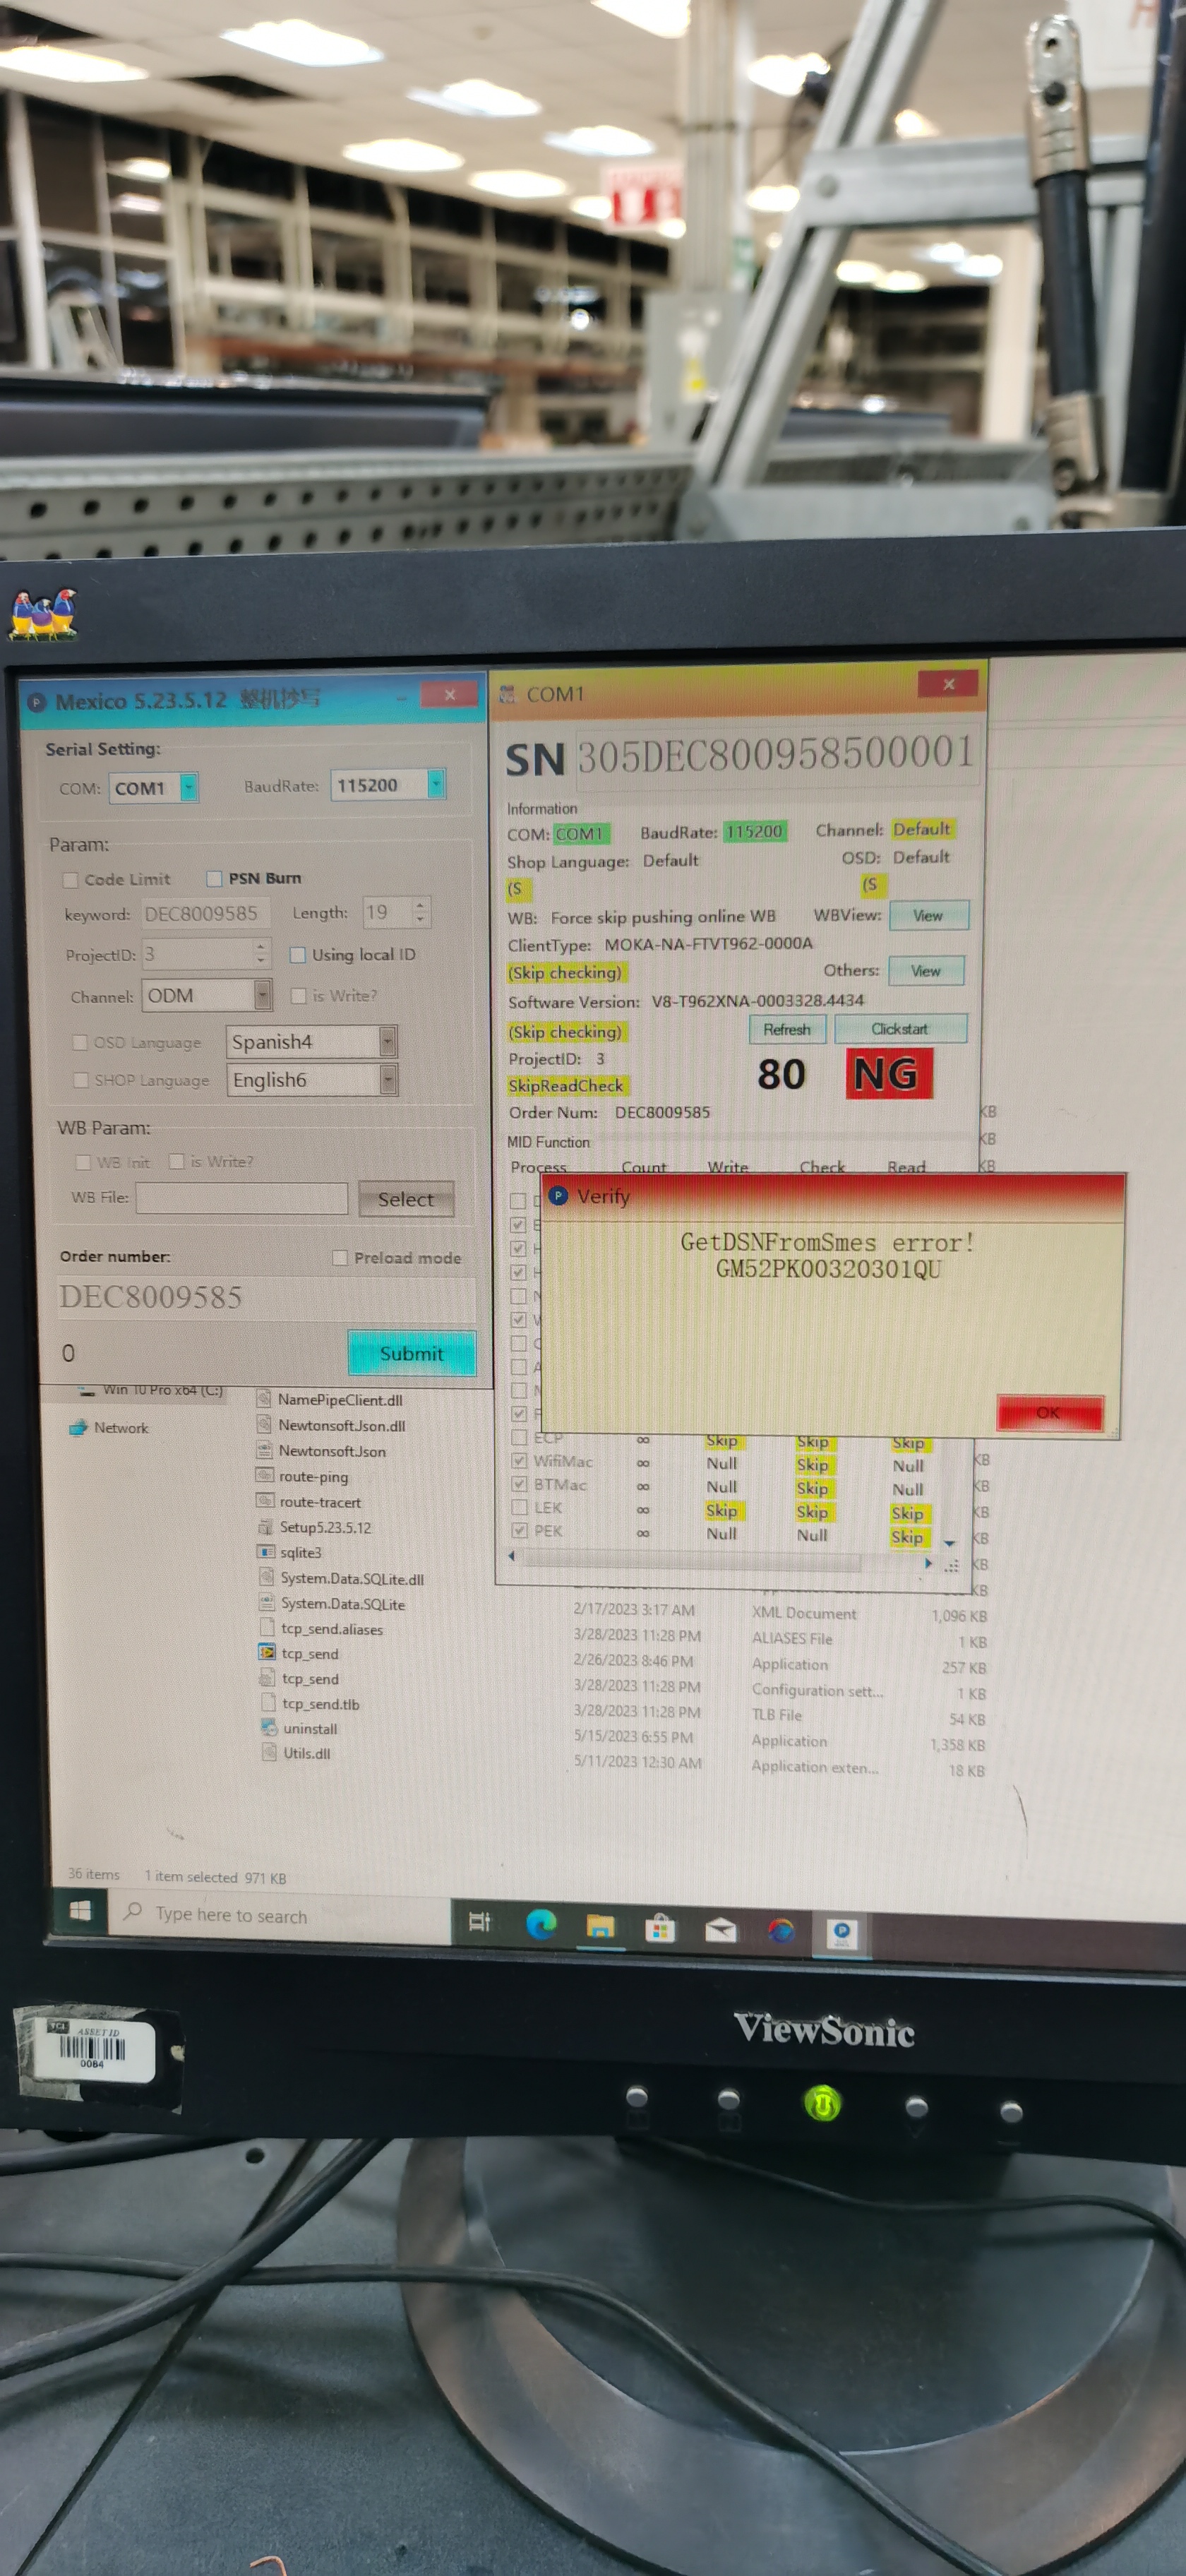The height and width of the screenshot is (2576, 1186).
Task: Click the route-ping file icon
Action: [x=265, y=1475]
